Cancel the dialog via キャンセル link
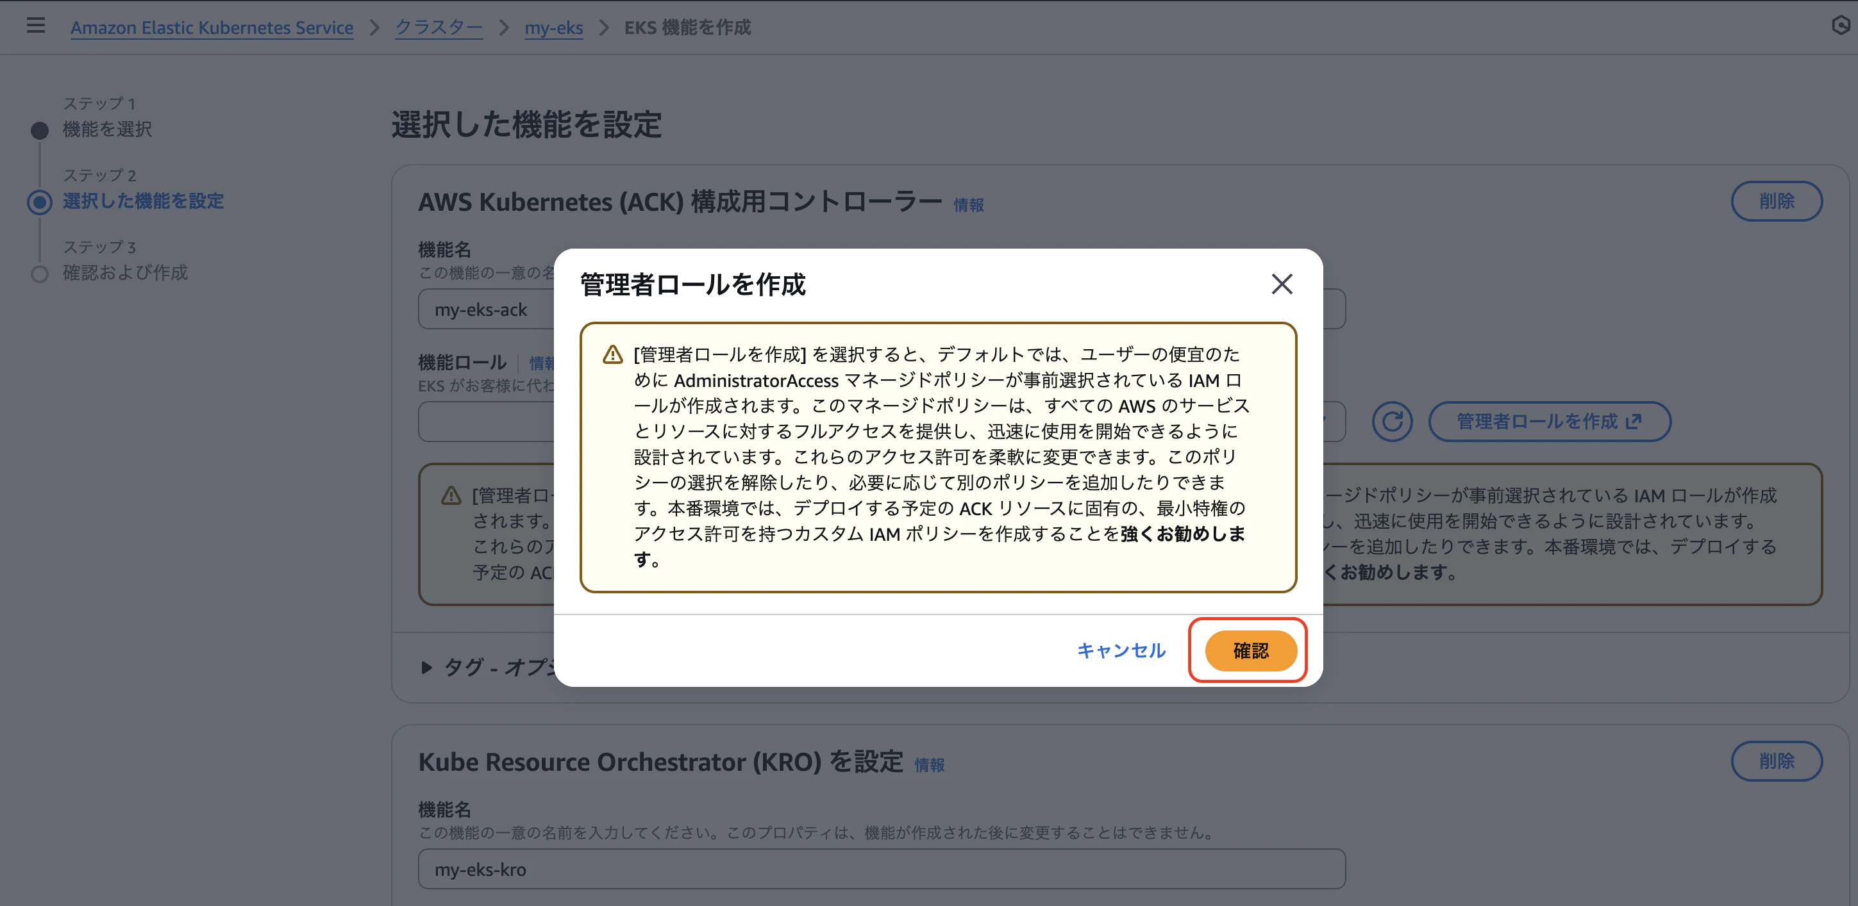Screen dimensions: 1858x906 point(1121,650)
